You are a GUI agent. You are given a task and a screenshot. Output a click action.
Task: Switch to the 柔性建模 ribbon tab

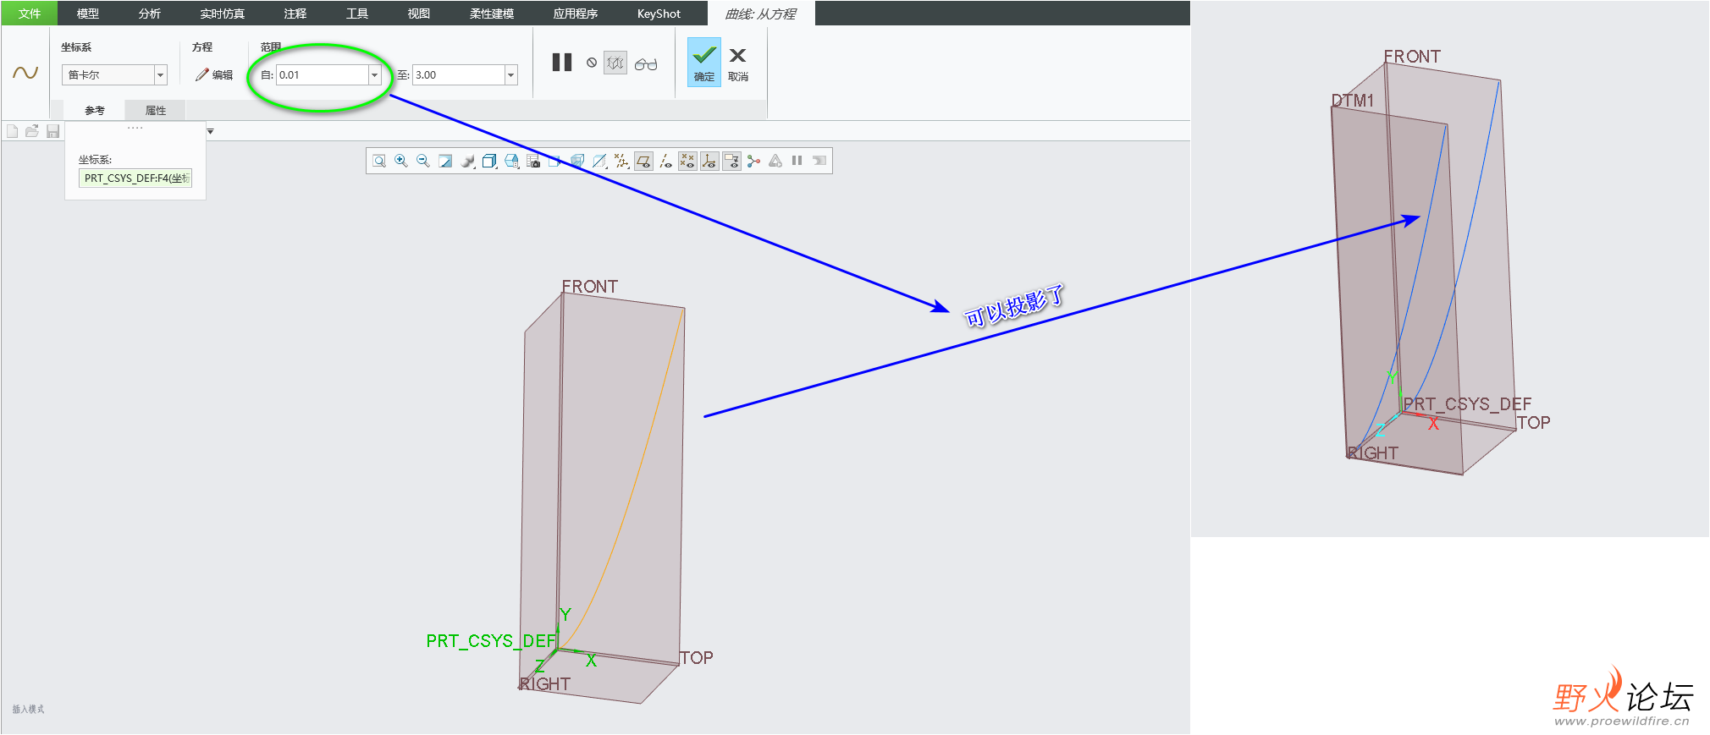[x=492, y=14]
